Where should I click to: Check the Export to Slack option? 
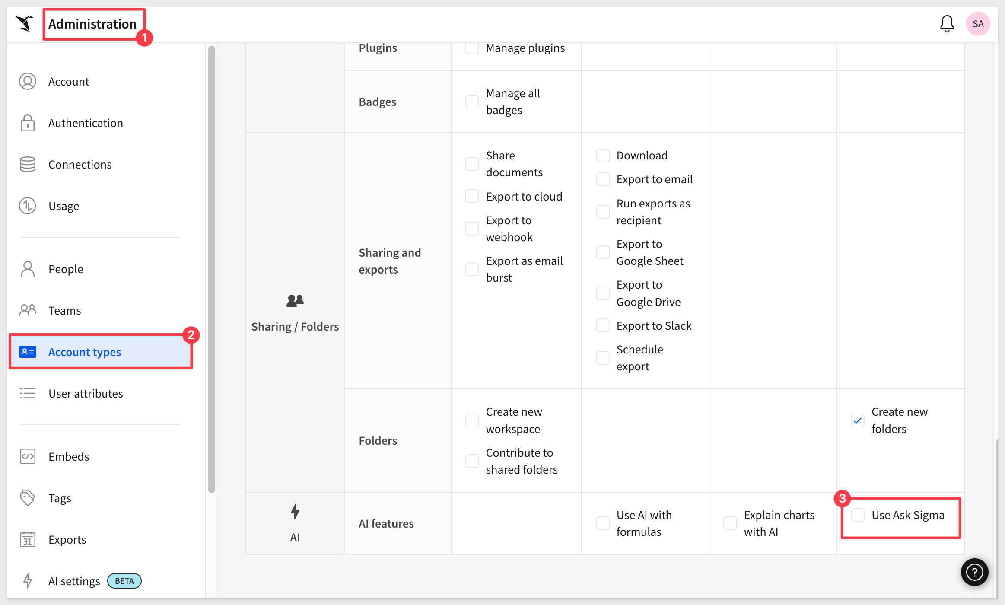pos(603,325)
